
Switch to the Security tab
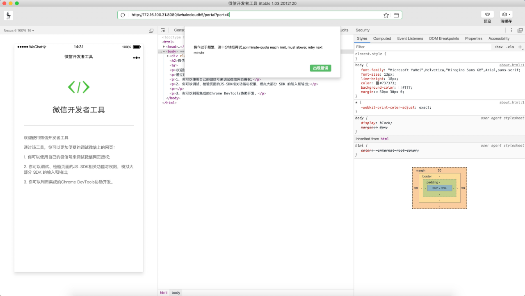[363, 30]
